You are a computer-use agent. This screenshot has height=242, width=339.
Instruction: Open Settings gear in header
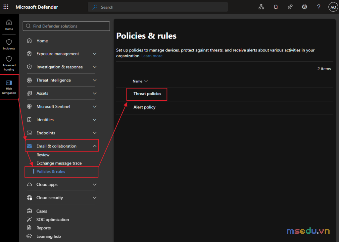coord(305,7)
